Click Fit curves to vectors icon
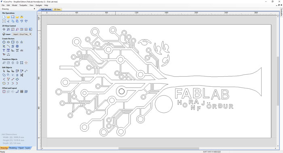Image resolution: width=283 pixels, height=153 pixels. coord(13,79)
